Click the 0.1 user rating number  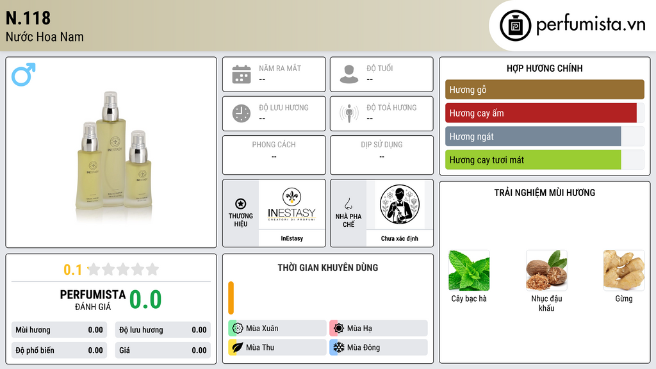point(72,270)
